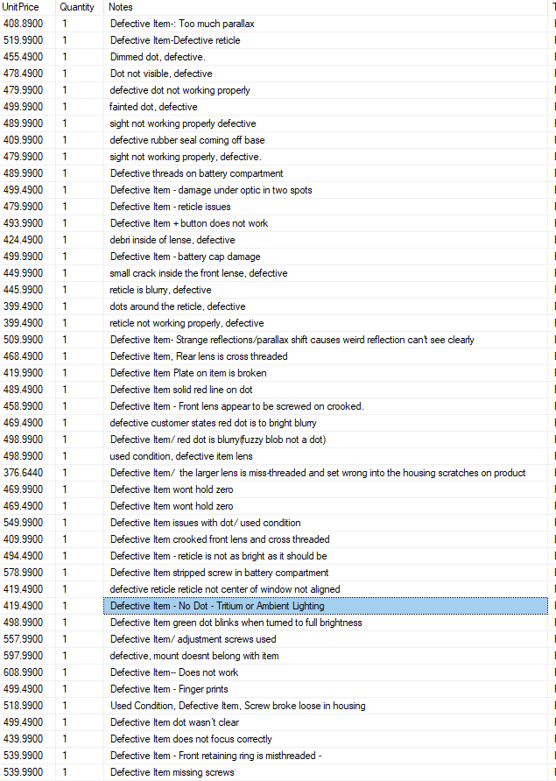Click 'does not focus correctly' note

coord(326,739)
